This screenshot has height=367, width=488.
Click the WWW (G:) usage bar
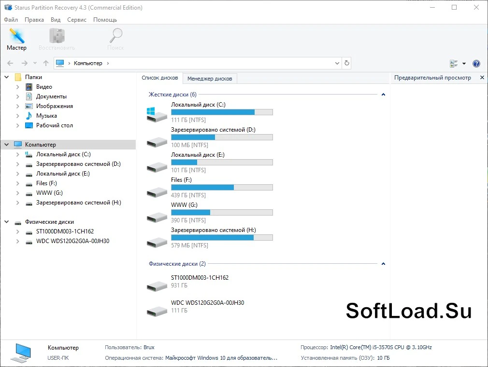tap(222, 213)
